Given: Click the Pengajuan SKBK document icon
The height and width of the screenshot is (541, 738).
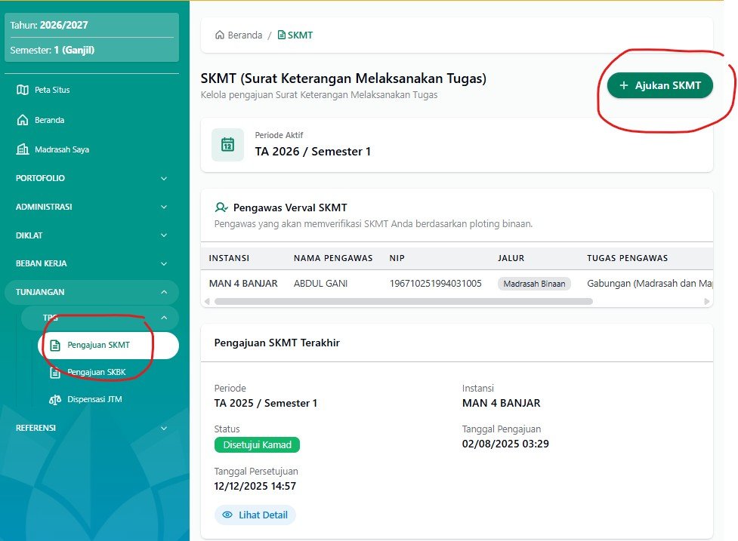Looking at the screenshot, I should point(55,373).
